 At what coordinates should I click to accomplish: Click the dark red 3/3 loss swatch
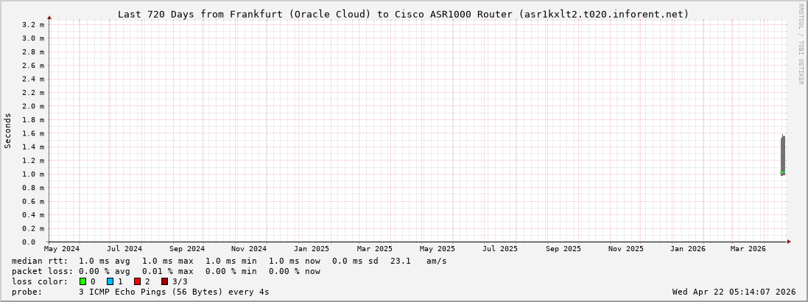tap(164, 281)
